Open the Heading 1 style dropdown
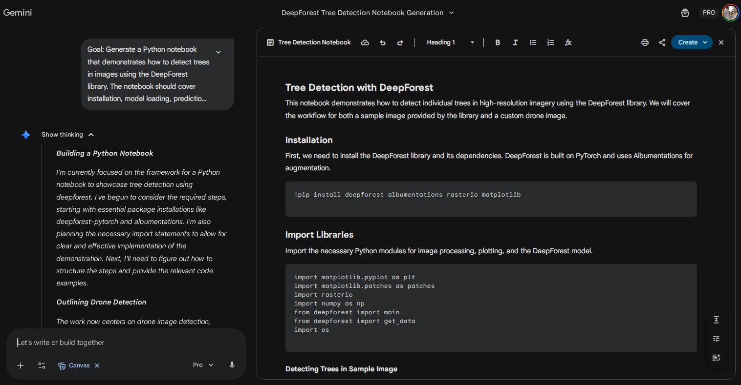 [450, 42]
